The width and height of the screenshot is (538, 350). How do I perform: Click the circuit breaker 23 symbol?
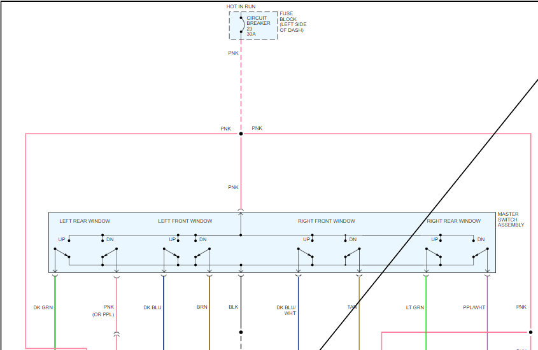click(241, 25)
